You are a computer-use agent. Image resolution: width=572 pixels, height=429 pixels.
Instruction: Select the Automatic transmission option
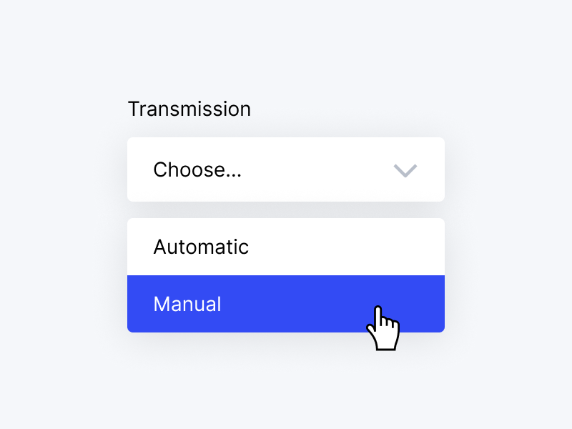click(286, 247)
